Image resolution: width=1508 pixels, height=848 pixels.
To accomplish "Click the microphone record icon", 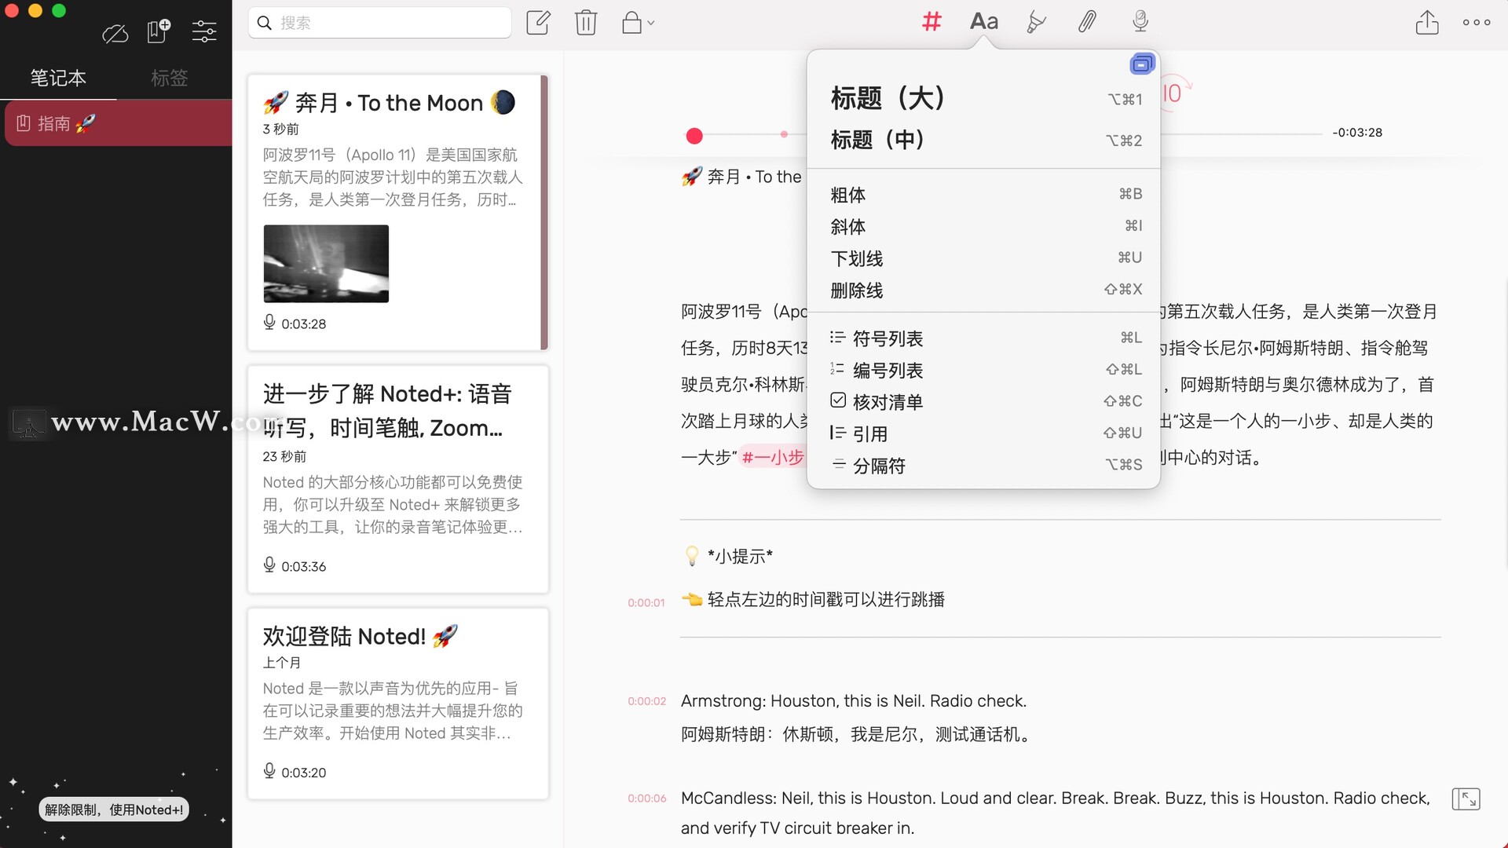I will (x=1140, y=22).
